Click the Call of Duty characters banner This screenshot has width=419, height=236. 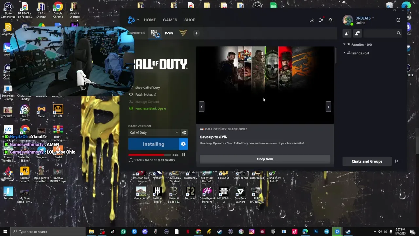[265, 85]
